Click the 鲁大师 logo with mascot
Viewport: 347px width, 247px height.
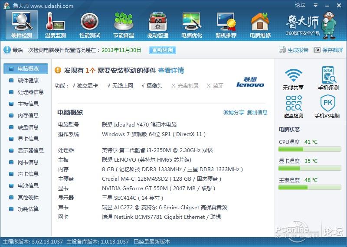pos(311,26)
